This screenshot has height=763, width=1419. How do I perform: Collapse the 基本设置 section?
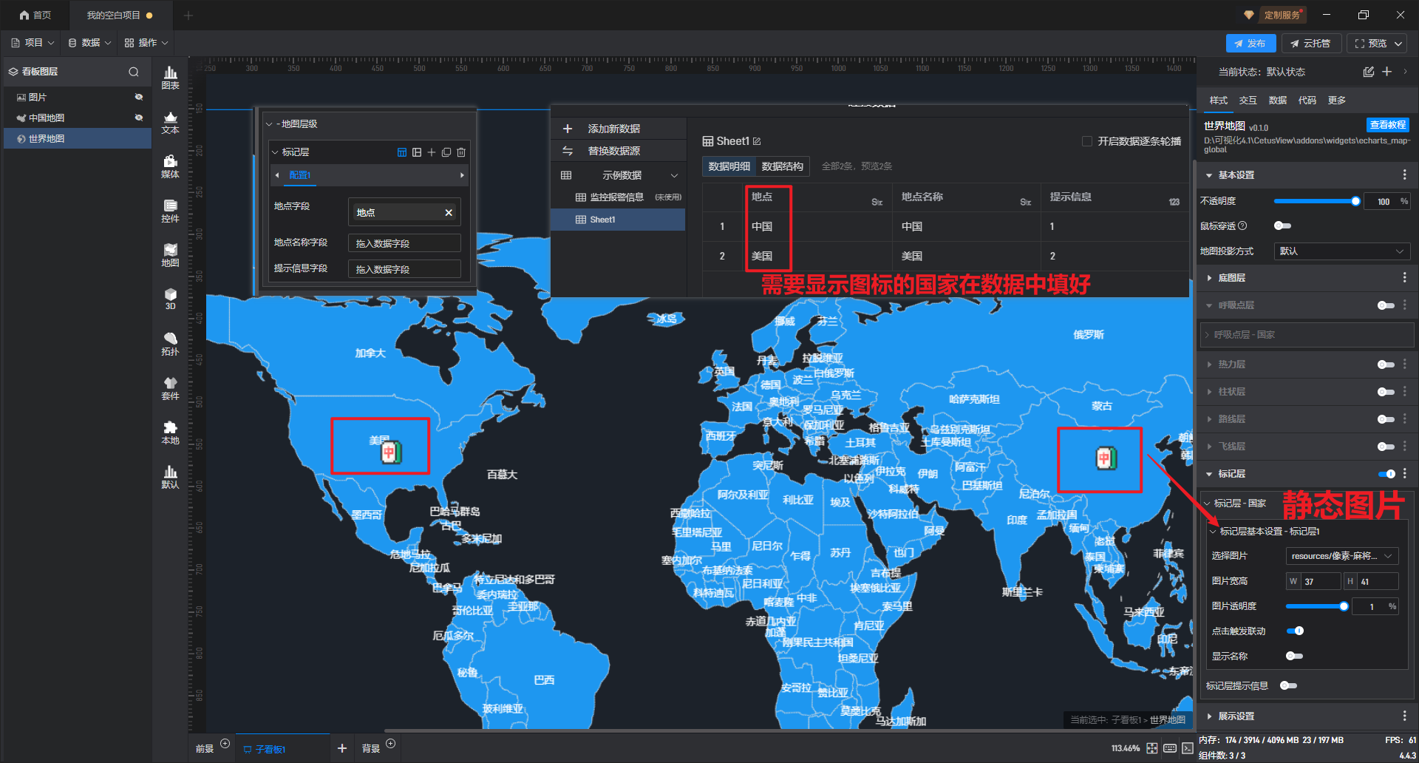pyautogui.click(x=1209, y=175)
